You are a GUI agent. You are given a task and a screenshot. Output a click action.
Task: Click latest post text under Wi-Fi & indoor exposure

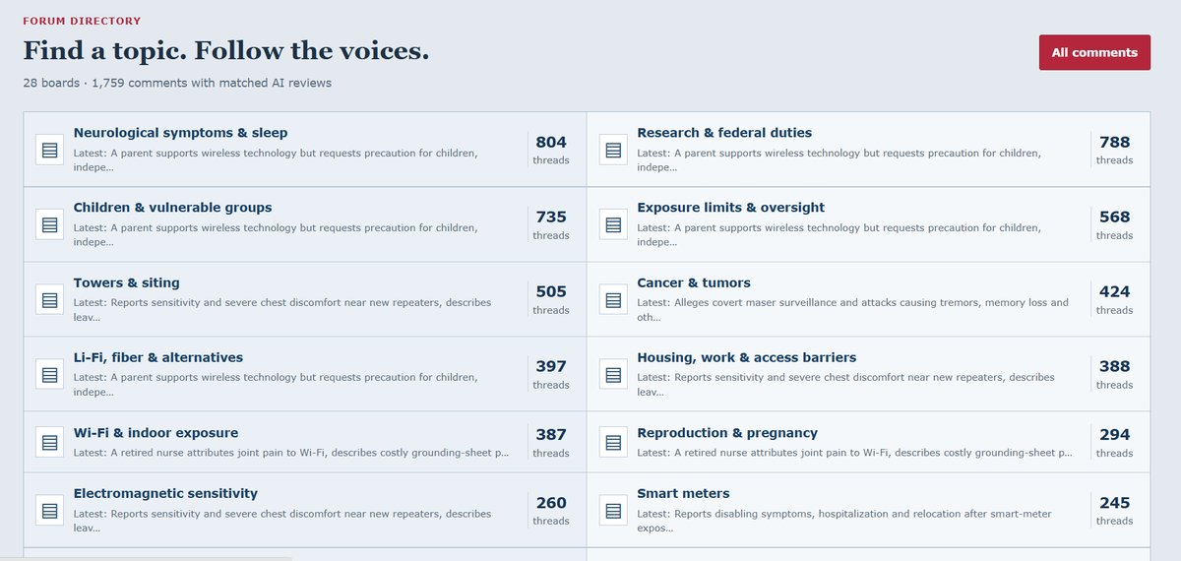[291, 453]
